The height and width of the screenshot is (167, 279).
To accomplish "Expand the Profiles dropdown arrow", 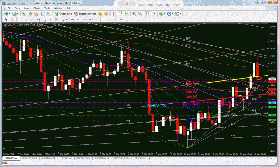I will pos(17,14).
